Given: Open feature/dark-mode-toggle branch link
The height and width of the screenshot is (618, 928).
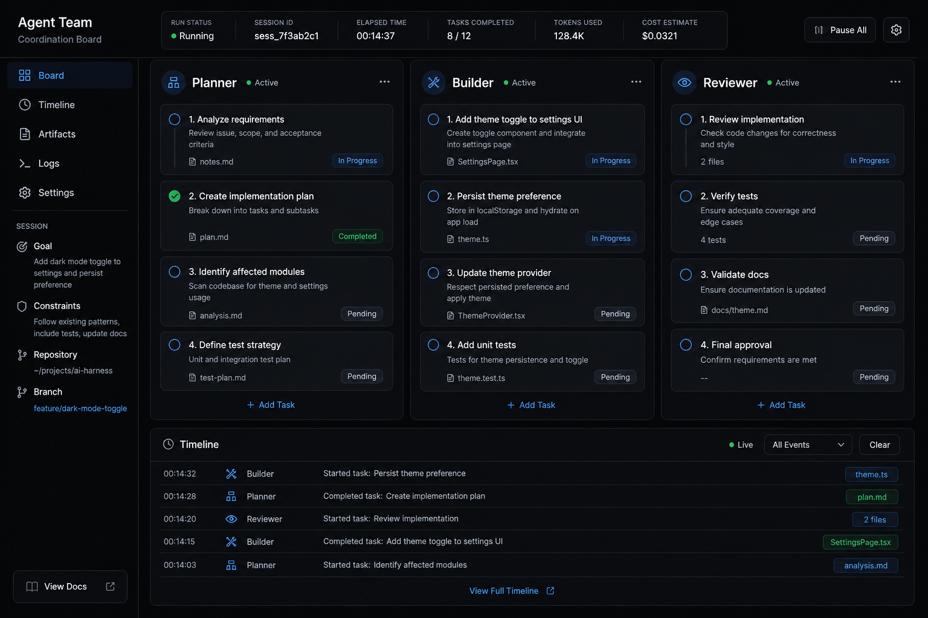Looking at the screenshot, I should point(80,409).
